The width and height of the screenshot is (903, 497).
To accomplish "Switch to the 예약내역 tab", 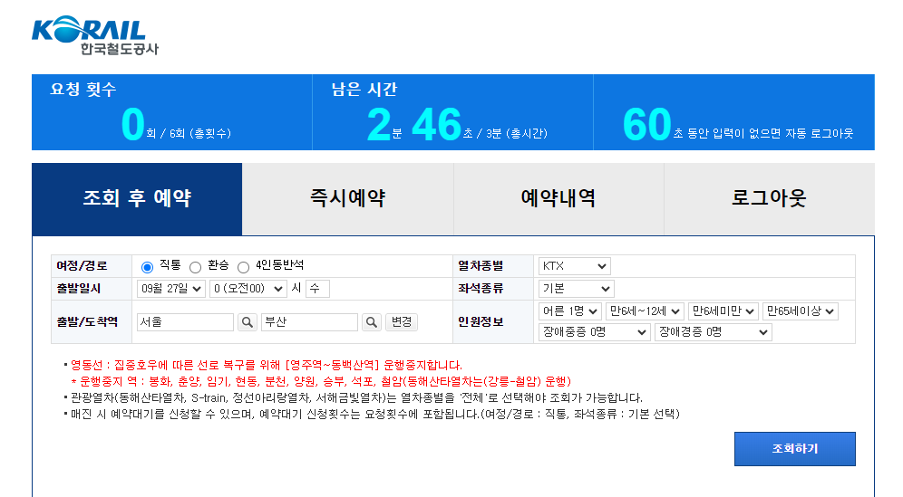I will click(x=558, y=199).
